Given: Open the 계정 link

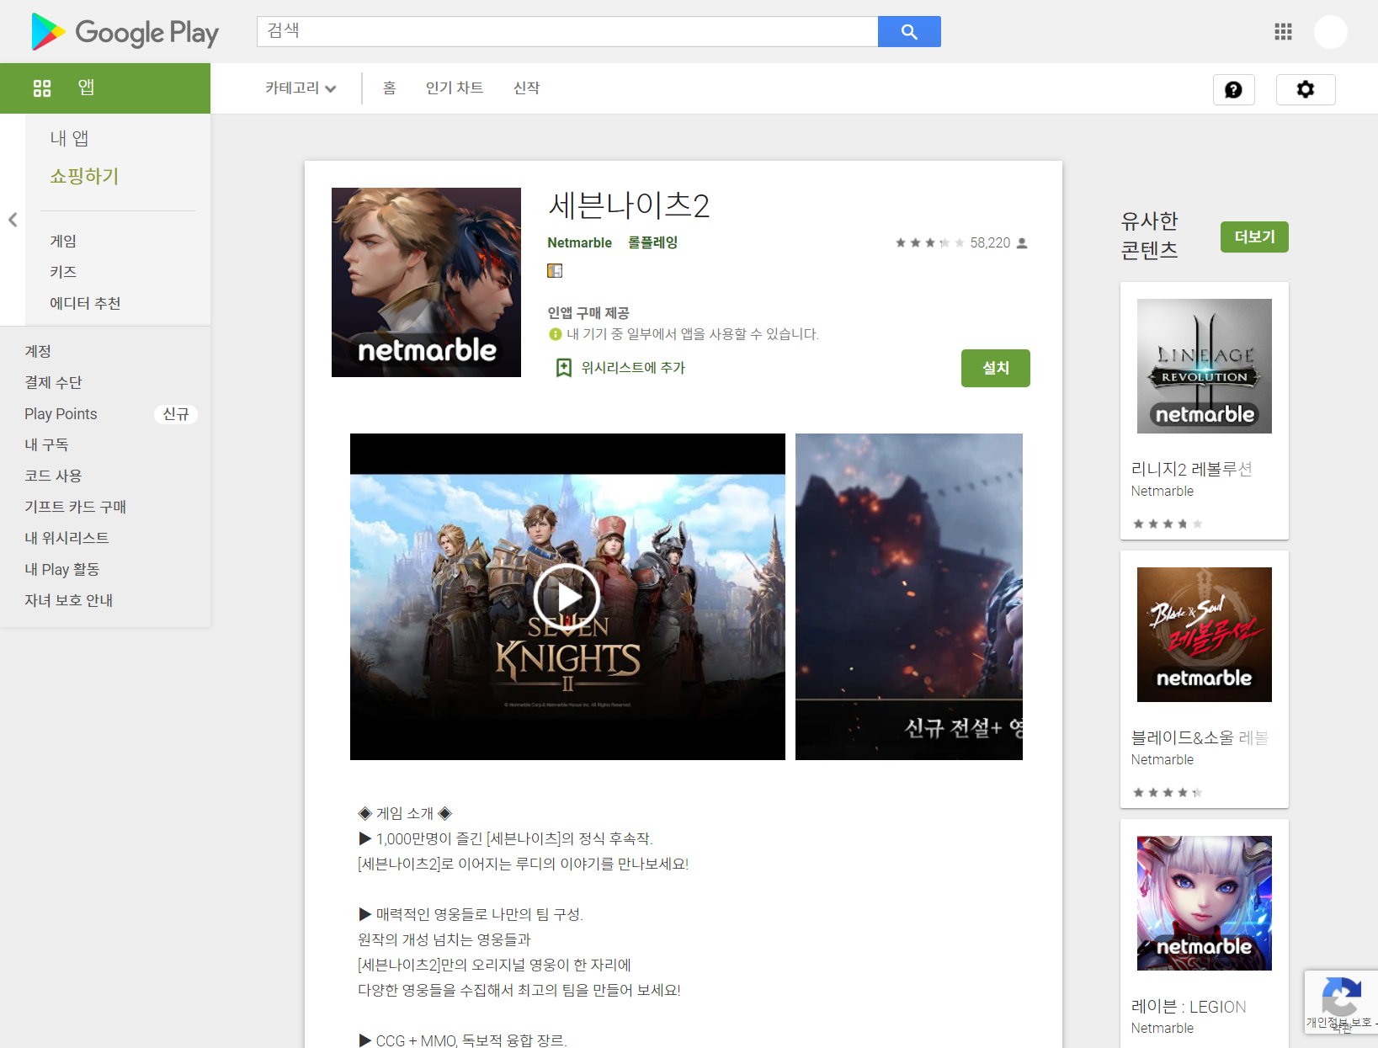Looking at the screenshot, I should point(38,351).
